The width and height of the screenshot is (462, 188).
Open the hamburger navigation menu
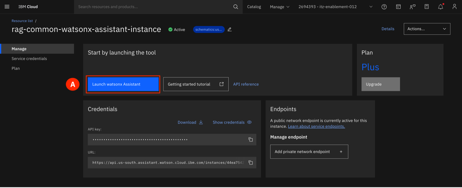pyautogui.click(x=7, y=7)
